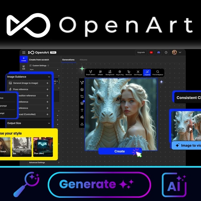Select the crop tool in vertical toolbar
This screenshot has height=201, width=201.
(x=82, y=96)
